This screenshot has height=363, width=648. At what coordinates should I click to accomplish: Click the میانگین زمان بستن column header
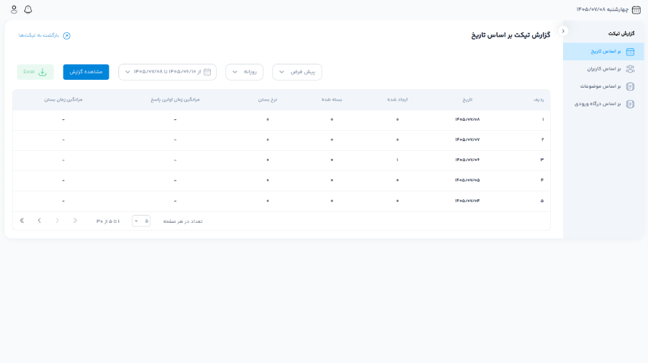coord(63,100)
